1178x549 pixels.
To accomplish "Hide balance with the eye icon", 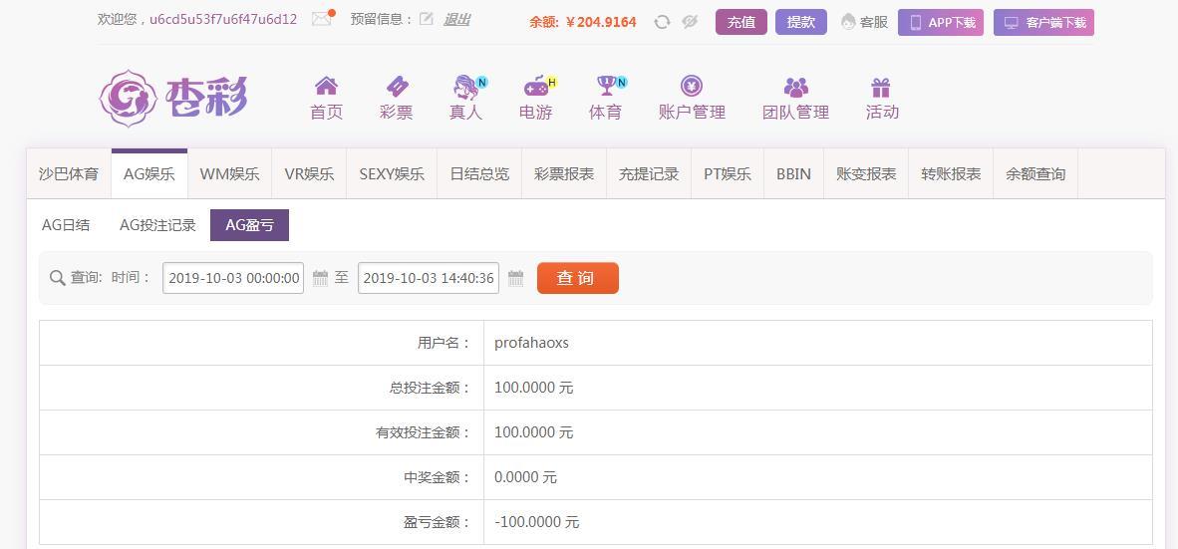I will point(690,22).
